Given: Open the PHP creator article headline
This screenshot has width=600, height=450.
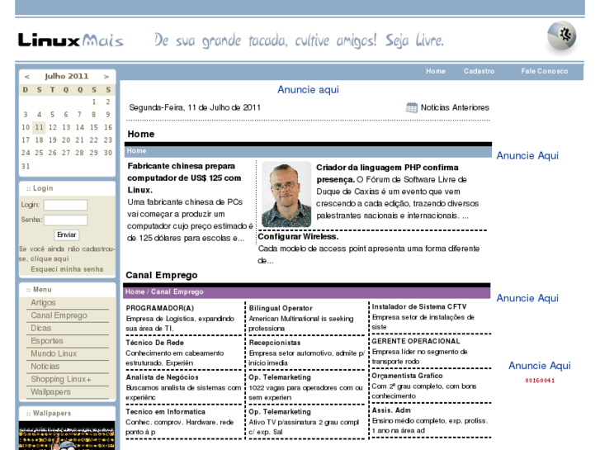Looking at the screenshot, I should [x=387, y=173].
